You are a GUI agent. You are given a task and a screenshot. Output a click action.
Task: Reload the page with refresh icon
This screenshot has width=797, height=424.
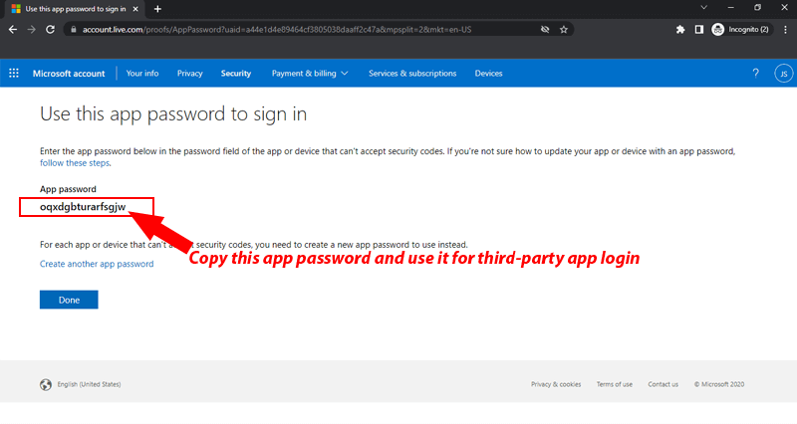click(50, 30)
